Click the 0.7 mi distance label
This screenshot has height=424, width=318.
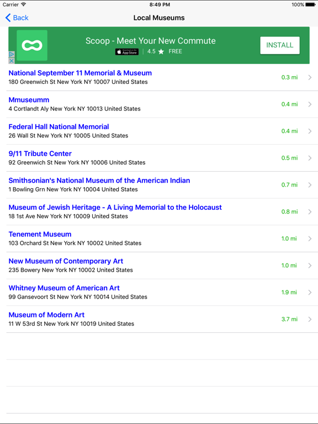coord(289,185)
